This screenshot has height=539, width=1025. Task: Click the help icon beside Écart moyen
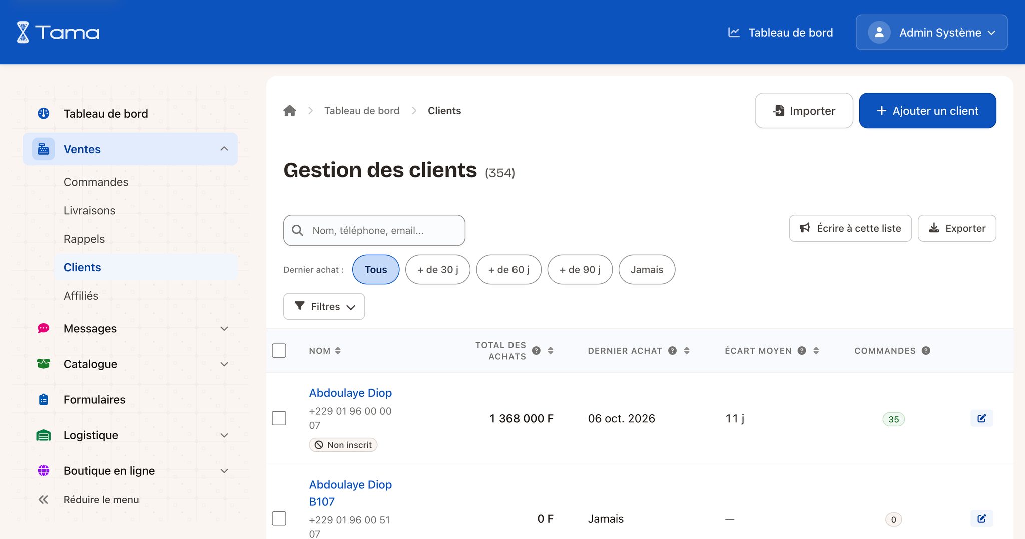[x=802, y=350]
